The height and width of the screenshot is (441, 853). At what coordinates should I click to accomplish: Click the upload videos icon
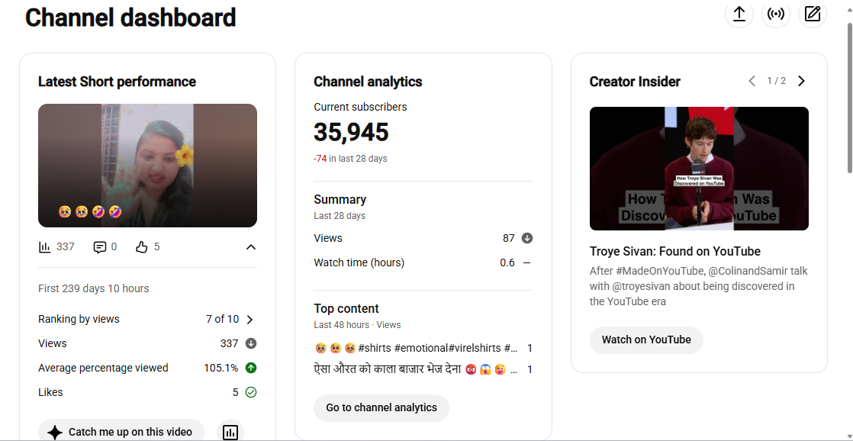[739, 14]
